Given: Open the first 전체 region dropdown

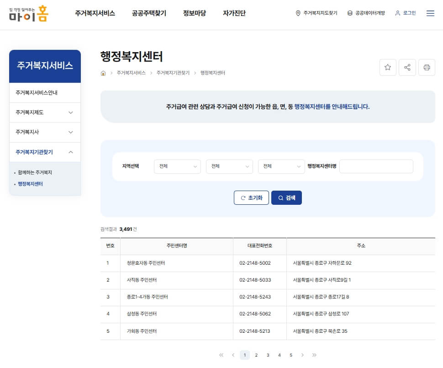Looking at the screenshot, I should pyautogui.click(x=177, y=166).
